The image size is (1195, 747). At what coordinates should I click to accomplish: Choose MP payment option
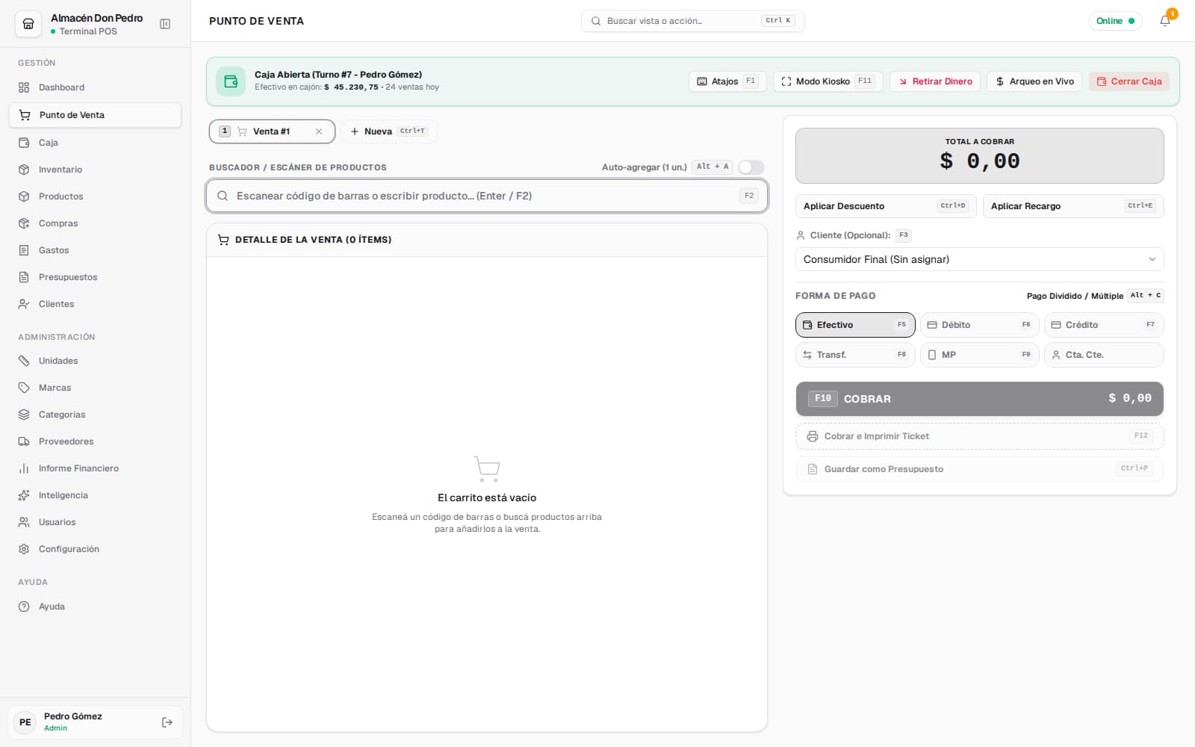click(x=979, y=355)
